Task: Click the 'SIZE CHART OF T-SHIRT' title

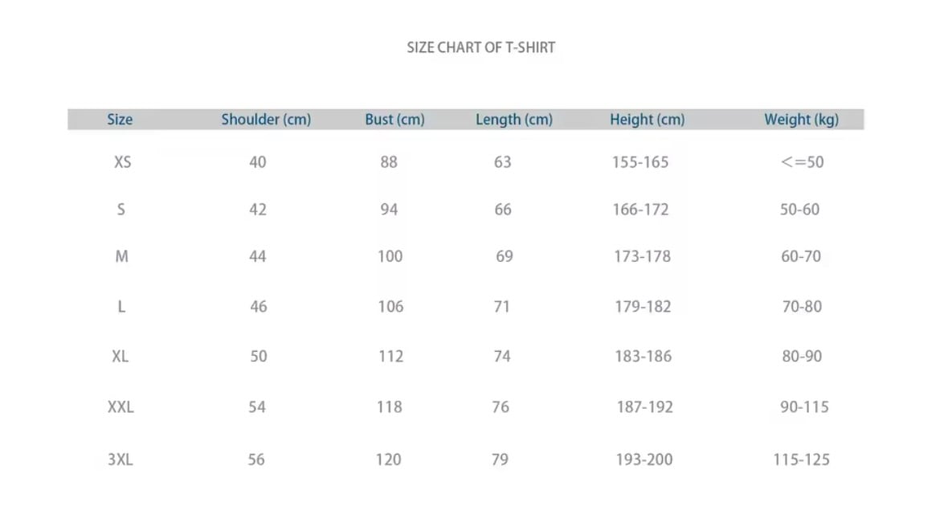Action: 480,47
